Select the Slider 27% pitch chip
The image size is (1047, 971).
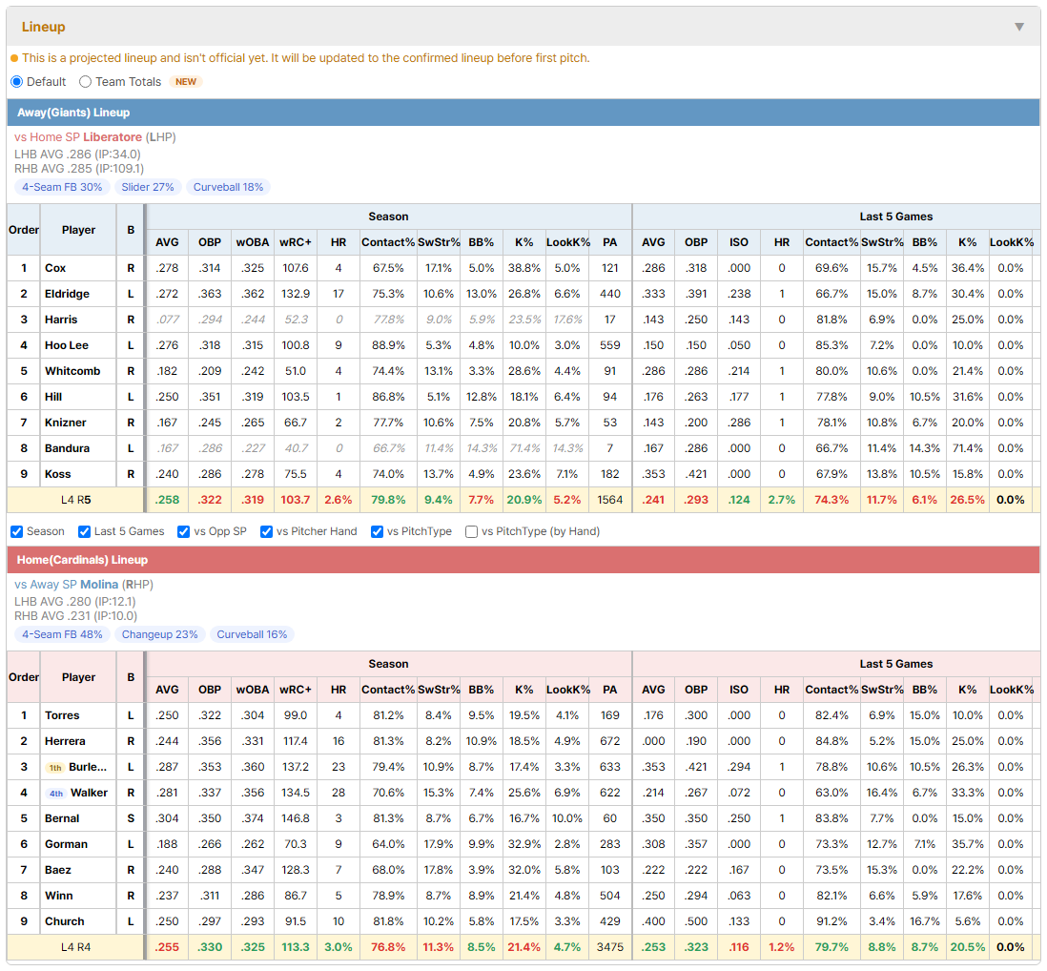pos(148,187)
